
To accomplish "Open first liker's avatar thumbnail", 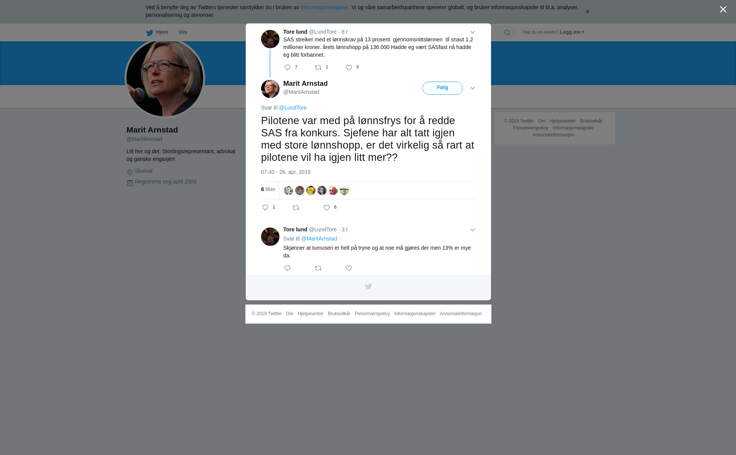I will 289,190.
